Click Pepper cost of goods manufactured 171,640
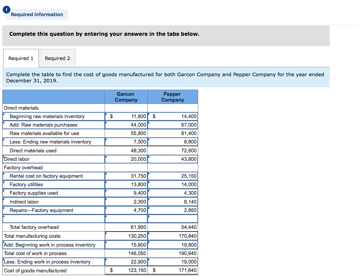The height and width of the screenshot is (277, 359). coord(173,270)
